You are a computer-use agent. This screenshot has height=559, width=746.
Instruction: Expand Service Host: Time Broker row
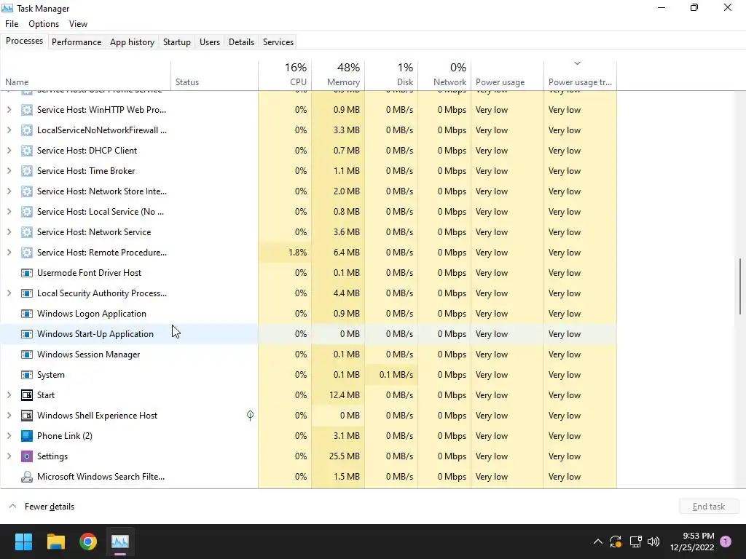pos(9,171)
